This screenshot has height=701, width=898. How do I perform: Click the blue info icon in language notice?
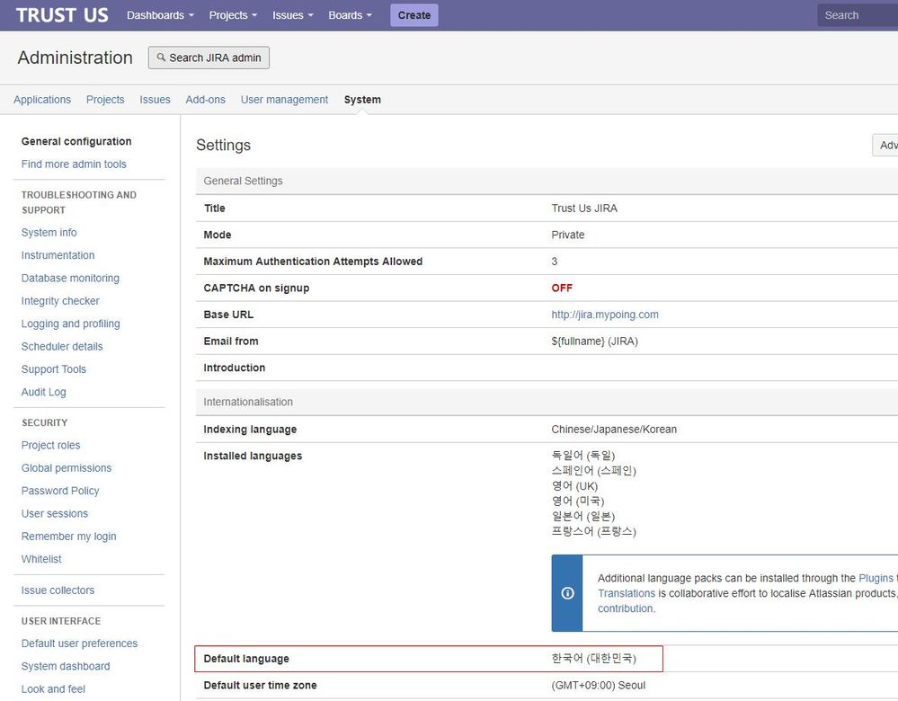pyautogui.click(x=567, y=593)
